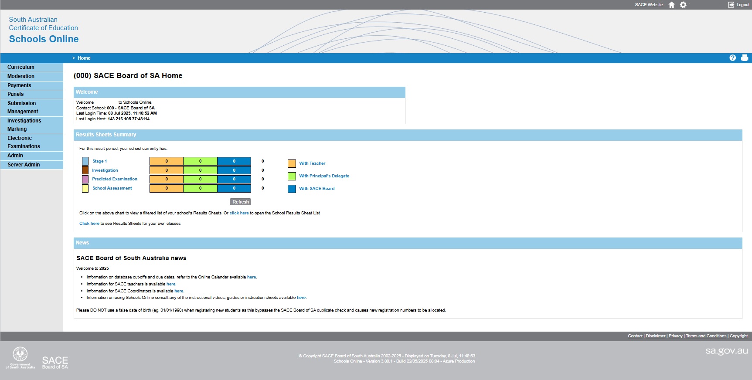
Task: Click the Investigation link
Action: pyautogui.click(x=105, y=170)
